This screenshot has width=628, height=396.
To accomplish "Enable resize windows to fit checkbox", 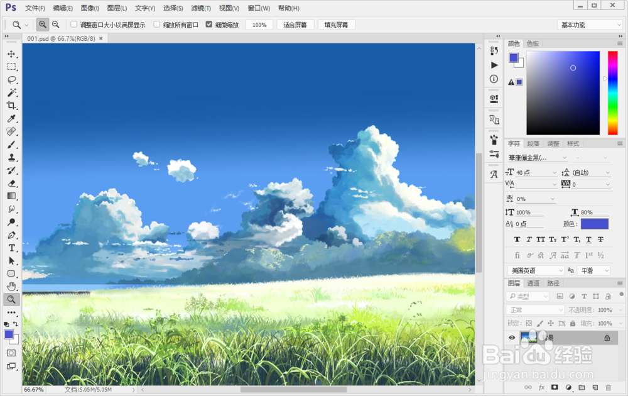I will click(x=73, y=25).
